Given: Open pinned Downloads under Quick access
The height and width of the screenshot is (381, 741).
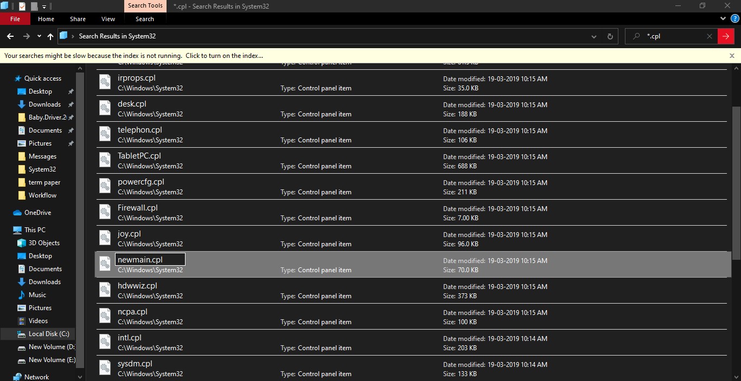Looking at the screenshot, I should tap(44, 104).
